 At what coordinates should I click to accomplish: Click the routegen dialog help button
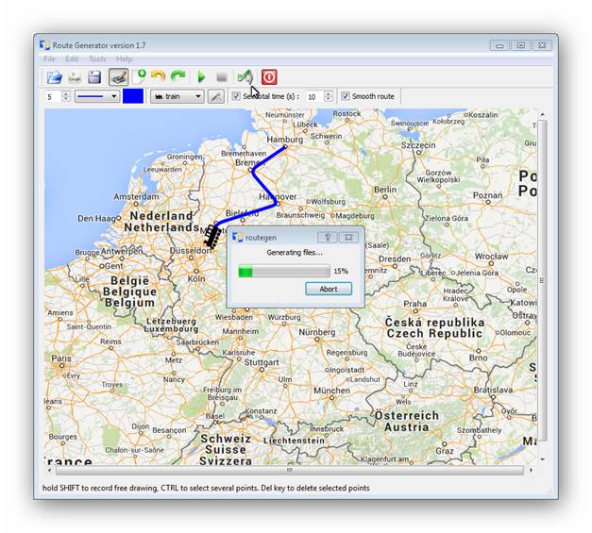coord(328,238)
